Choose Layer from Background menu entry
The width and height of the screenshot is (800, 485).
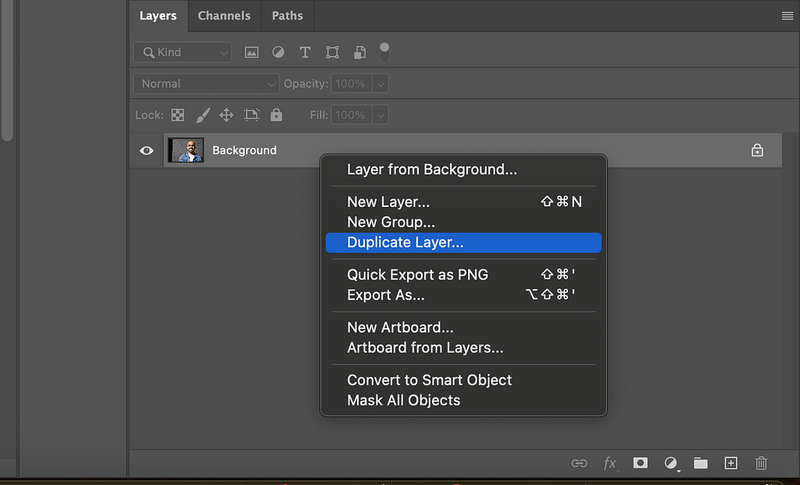click(x=432, y=169)
